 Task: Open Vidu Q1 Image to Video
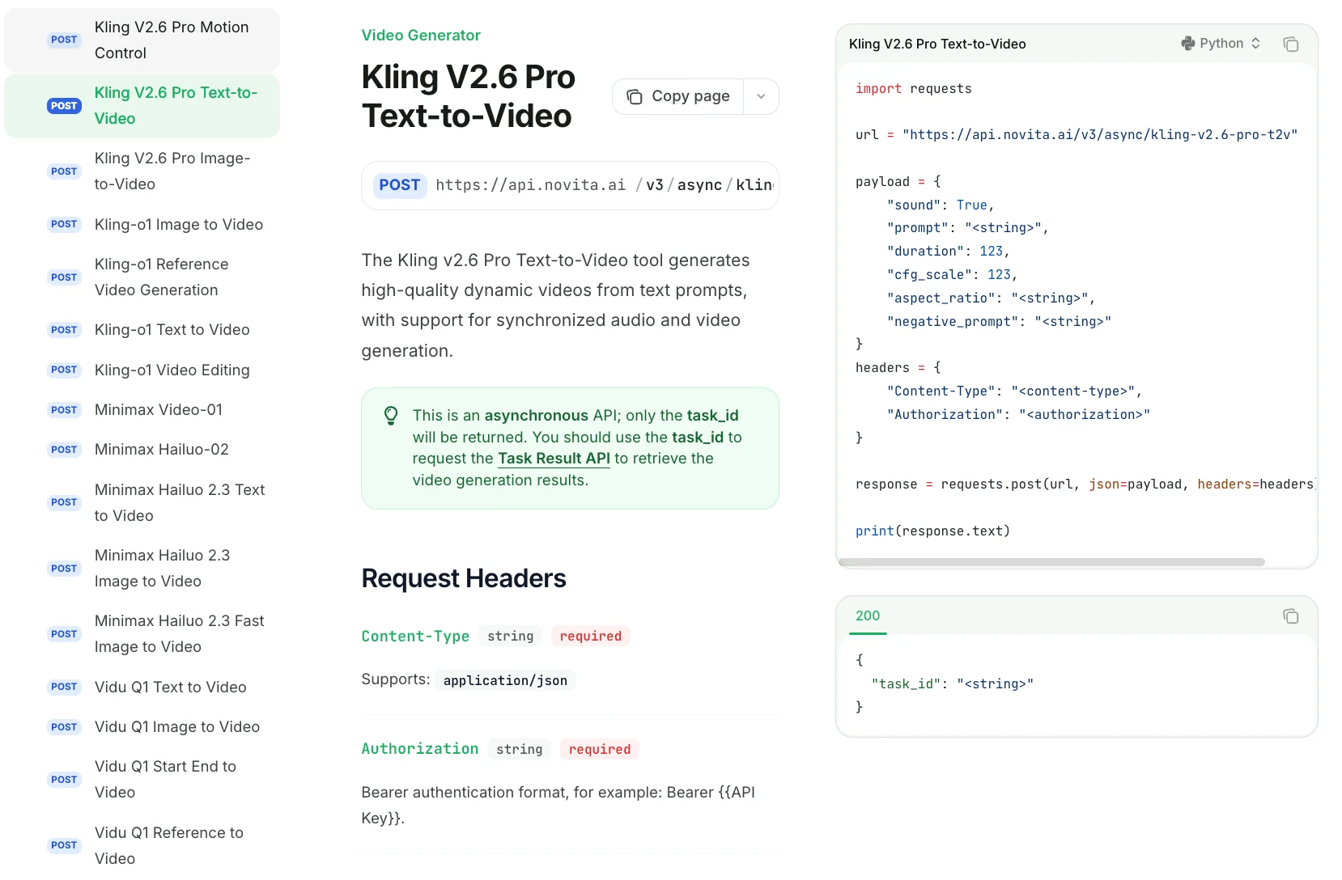(142, 727)
